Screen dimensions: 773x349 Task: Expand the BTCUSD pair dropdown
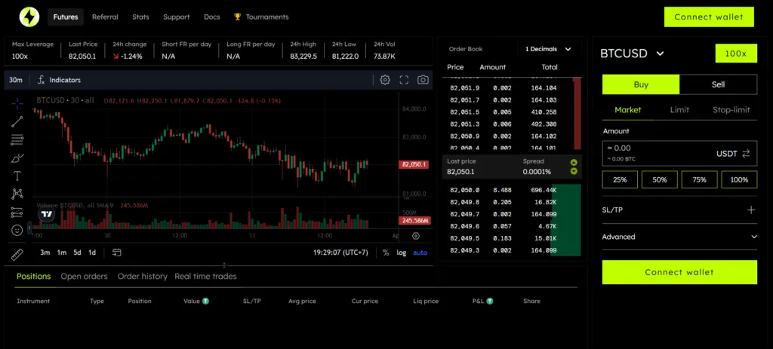click(660, 54)
